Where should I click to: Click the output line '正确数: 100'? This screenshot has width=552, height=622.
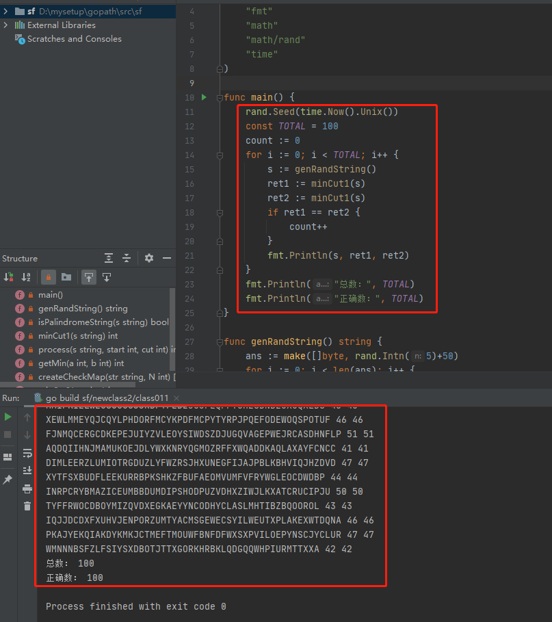click(75, 578)
